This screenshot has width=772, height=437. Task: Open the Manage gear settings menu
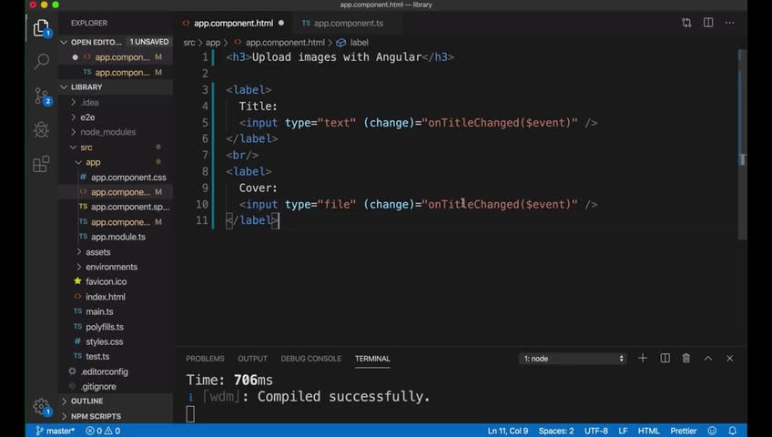(x=41, y=406)
